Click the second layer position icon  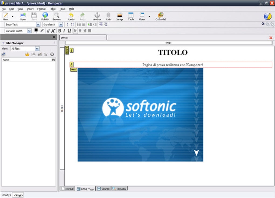click(106, 24)
